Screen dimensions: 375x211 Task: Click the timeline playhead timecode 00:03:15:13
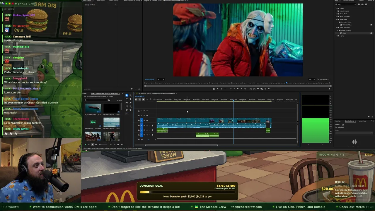tap(139, 96)
